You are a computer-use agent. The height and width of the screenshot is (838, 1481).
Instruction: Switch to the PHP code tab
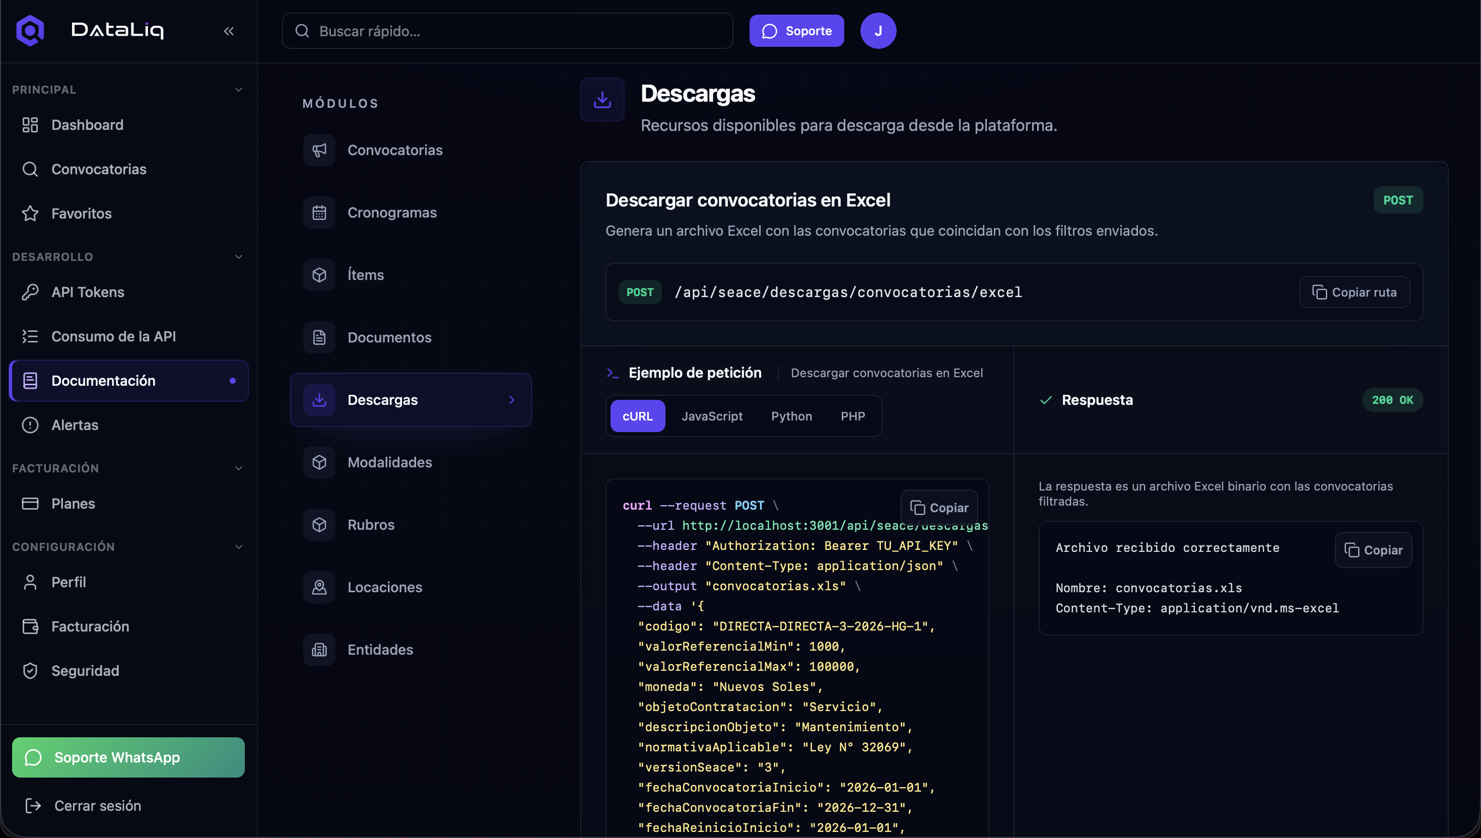tap(852, 416)
